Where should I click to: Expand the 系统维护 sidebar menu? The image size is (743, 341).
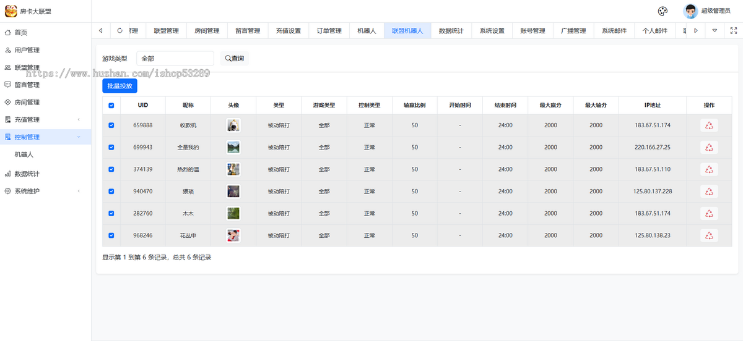45,191
